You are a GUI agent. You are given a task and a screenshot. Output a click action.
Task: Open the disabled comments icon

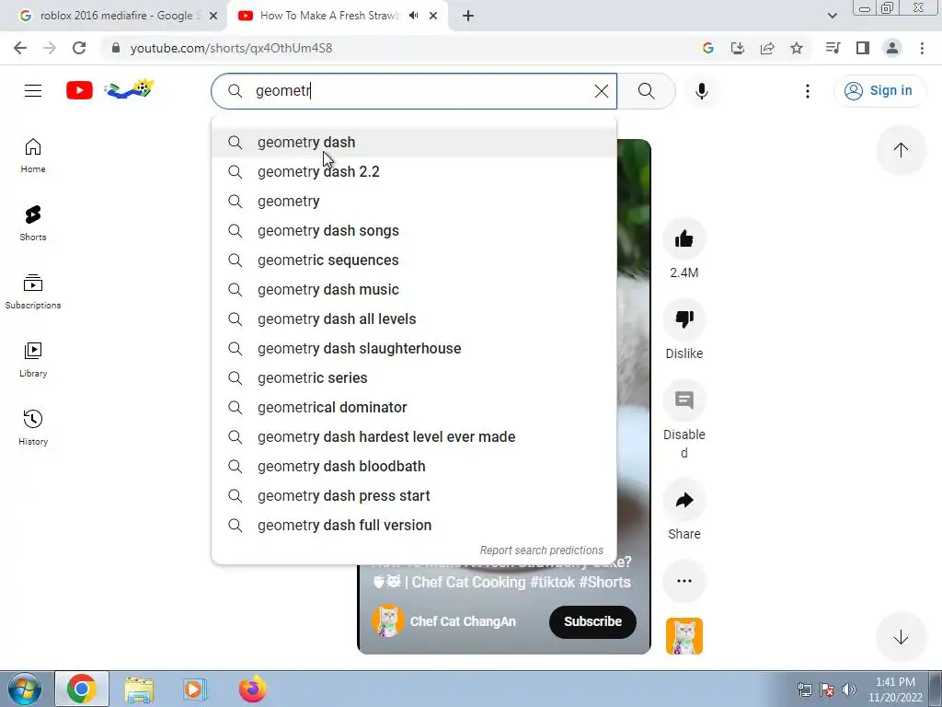coord(684,400)
